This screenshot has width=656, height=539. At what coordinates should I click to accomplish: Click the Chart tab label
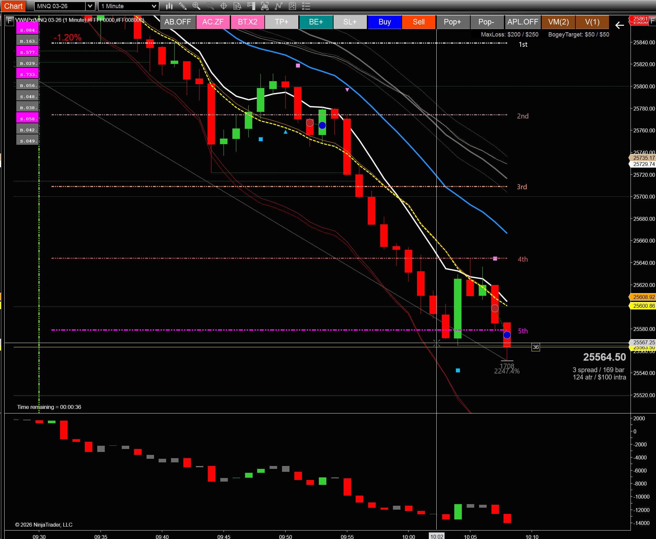click(13, 6)
